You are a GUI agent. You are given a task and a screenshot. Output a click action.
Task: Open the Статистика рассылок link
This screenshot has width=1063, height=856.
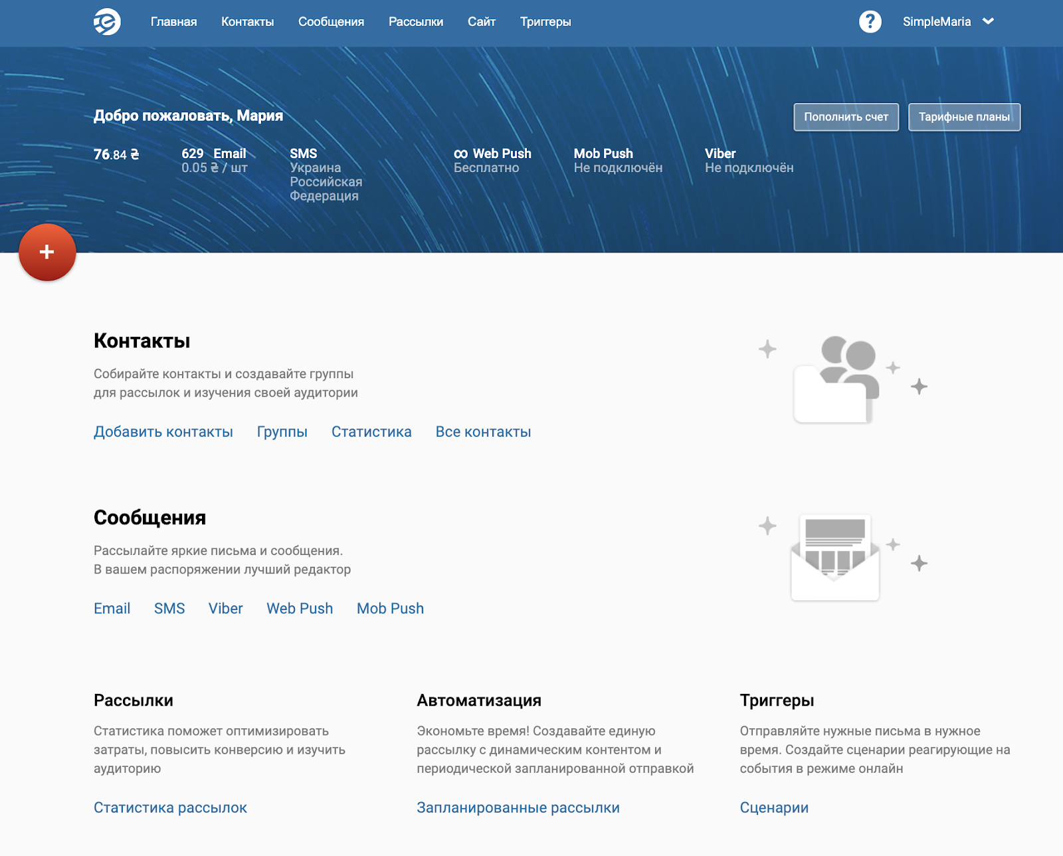coord(170,808)
